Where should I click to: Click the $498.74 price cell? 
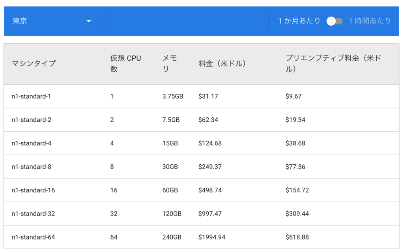(210, 190)
